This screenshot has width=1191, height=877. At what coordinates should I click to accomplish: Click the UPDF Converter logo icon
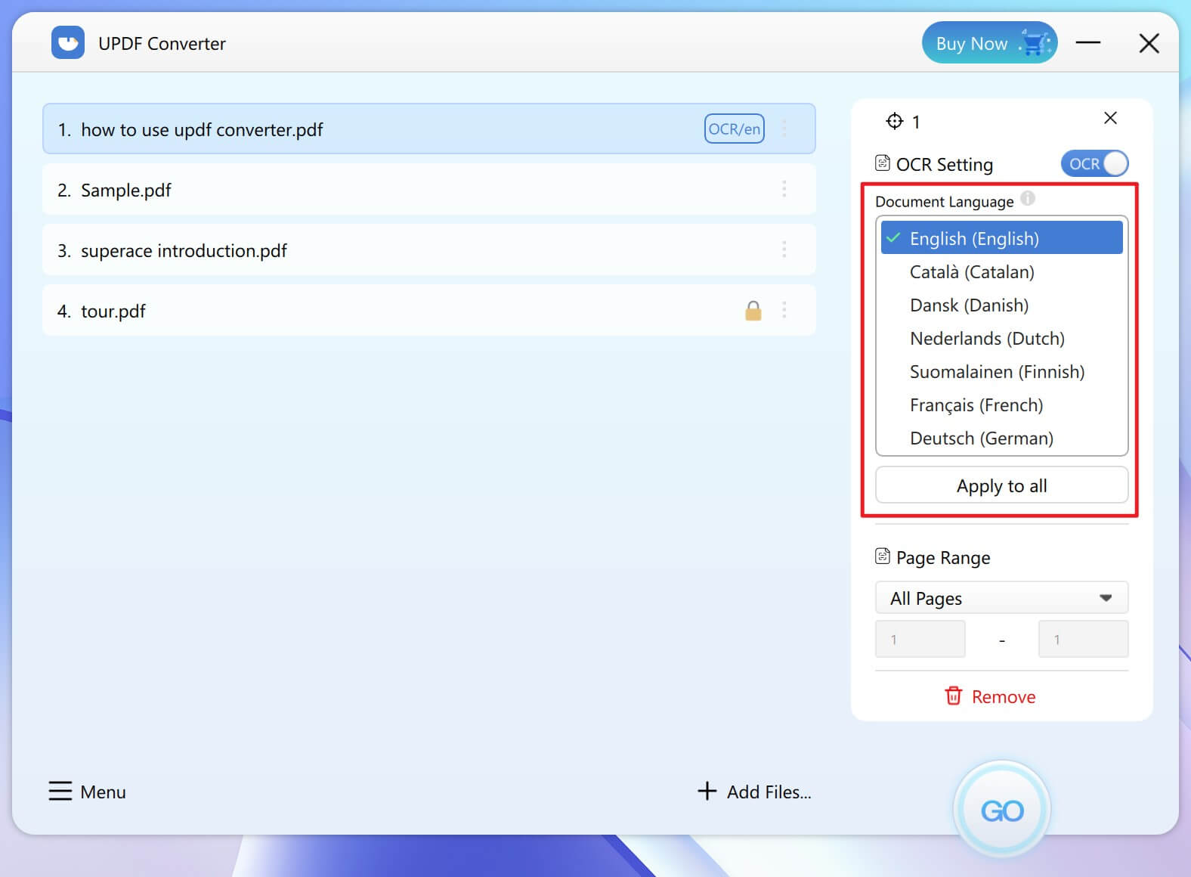pos(68,42)
